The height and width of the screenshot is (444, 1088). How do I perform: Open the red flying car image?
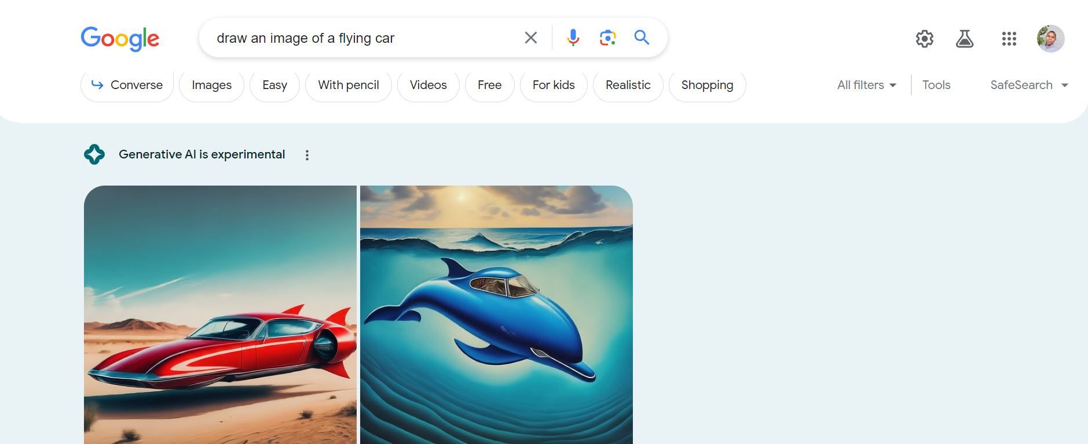[x=220, y=315]
